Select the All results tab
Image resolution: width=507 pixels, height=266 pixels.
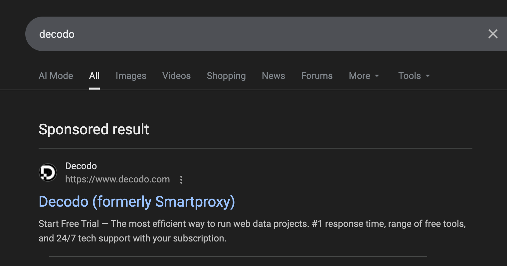[x=94, y=76]
